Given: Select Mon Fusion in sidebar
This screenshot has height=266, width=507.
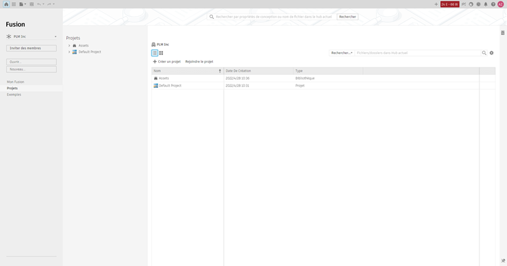Looking at the screenshot, I should [16, 82].
